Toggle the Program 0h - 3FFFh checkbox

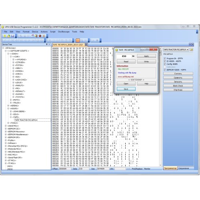165,58
